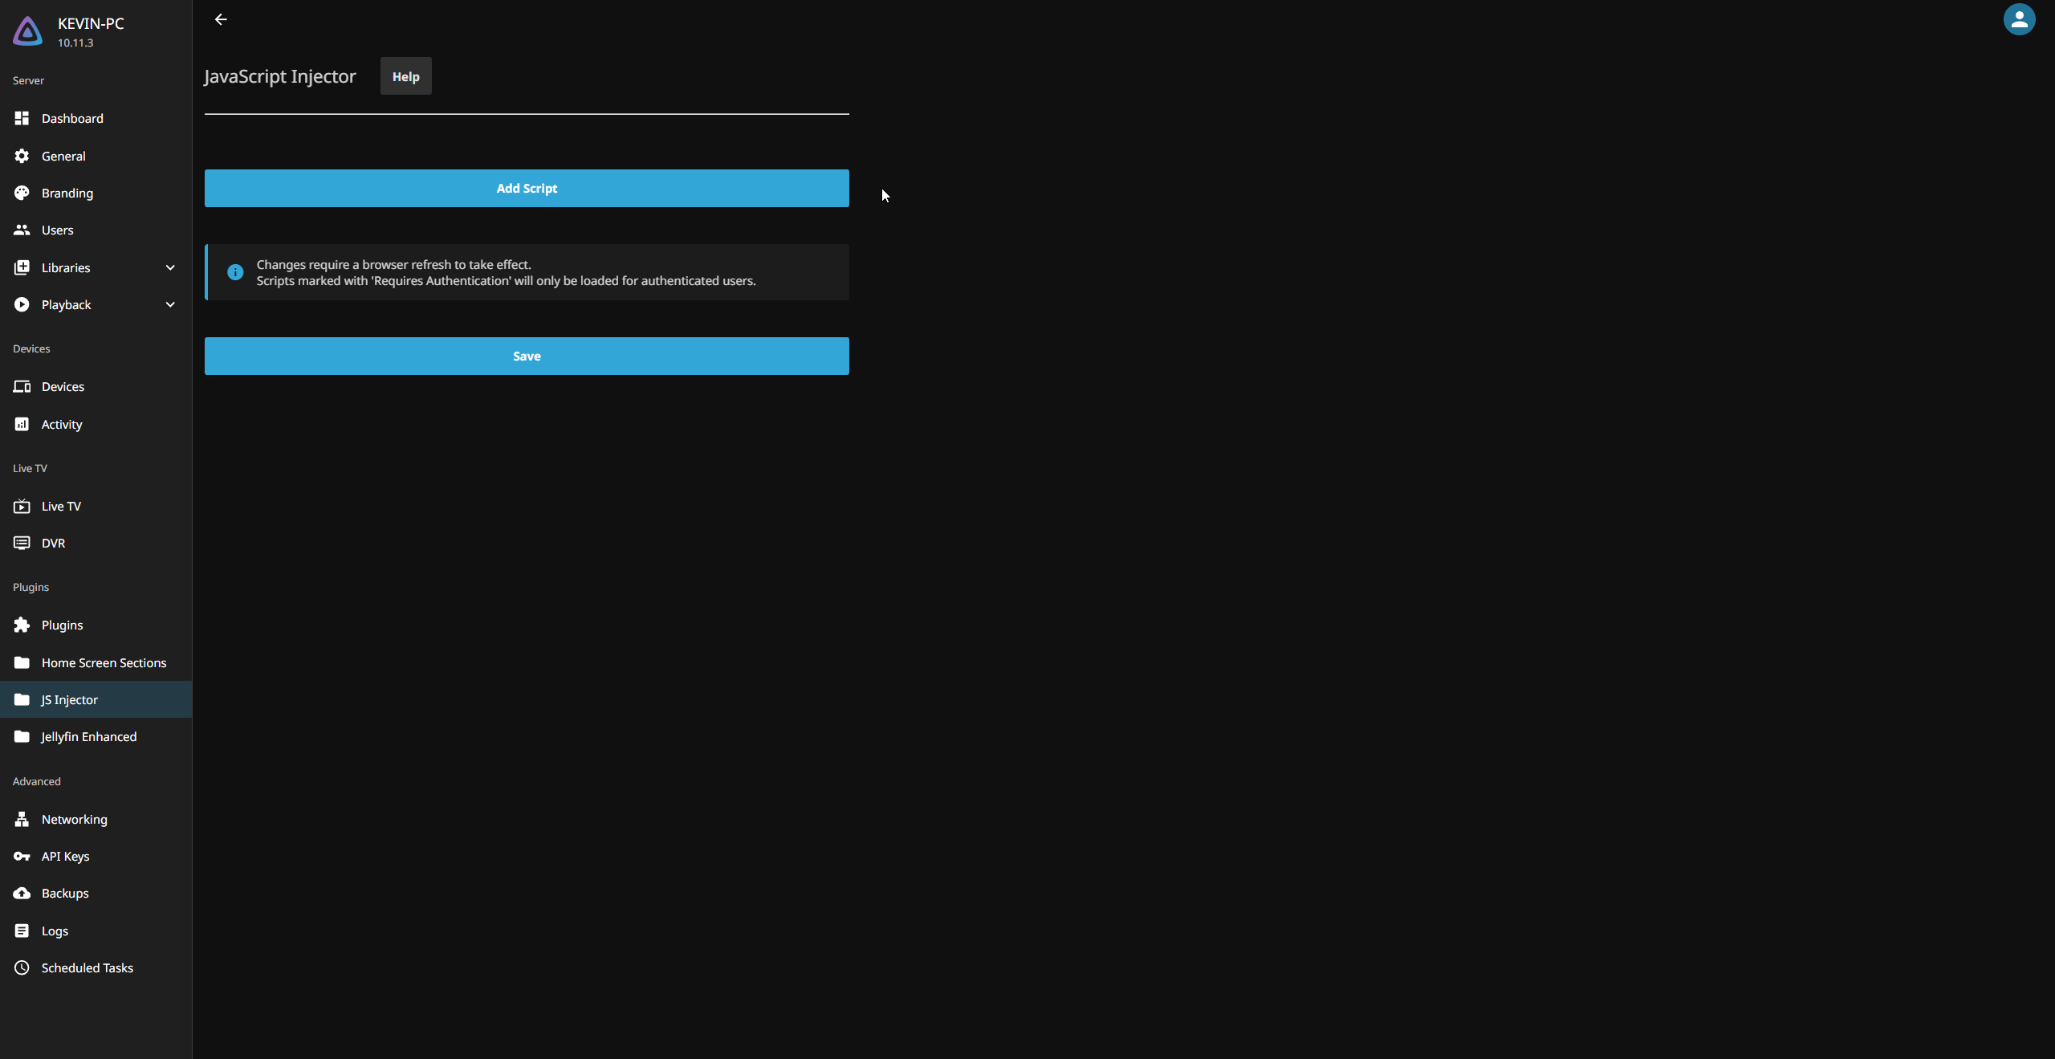Open the Help button
The height and width of the screenshot is (1059, 2055).
405,76
